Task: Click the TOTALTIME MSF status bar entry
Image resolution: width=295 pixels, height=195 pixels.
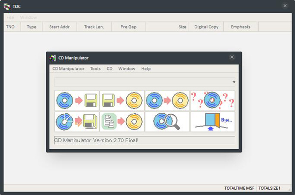Action: point(239,188)
